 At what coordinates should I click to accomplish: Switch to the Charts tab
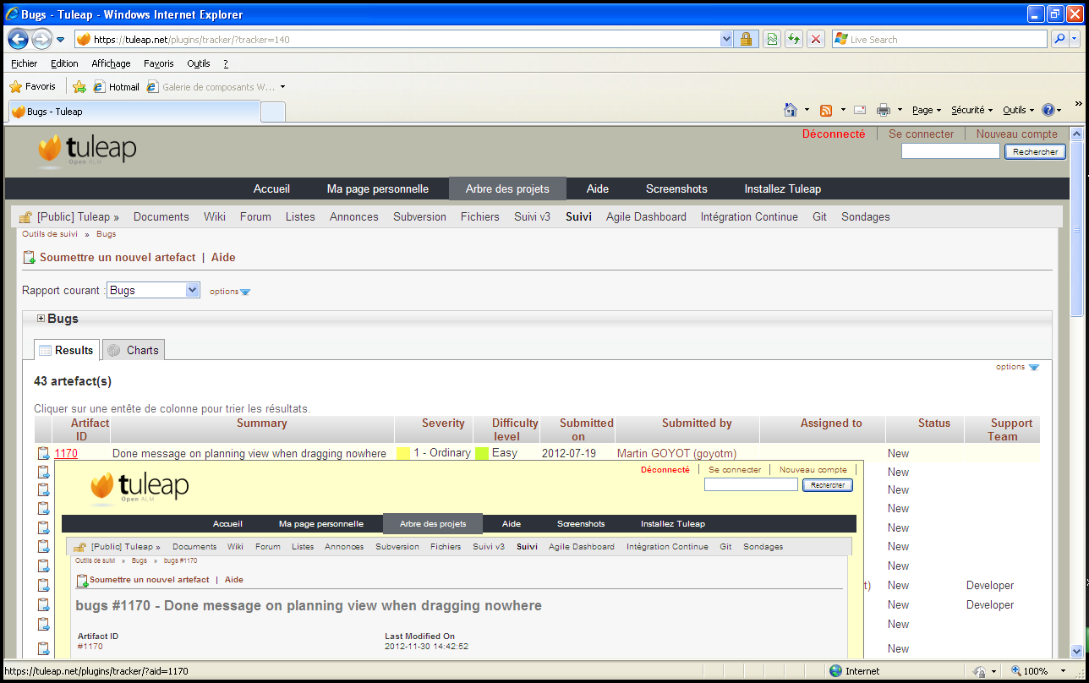pos(134,350)
